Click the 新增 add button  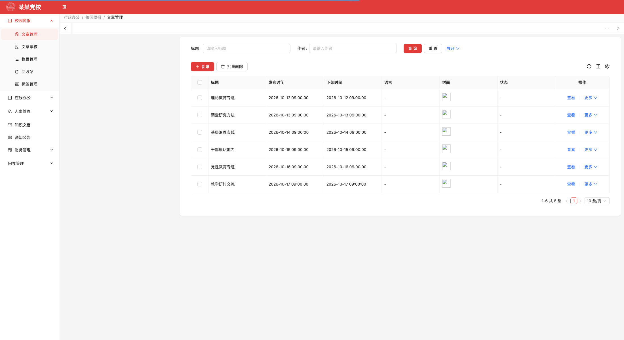pos(203,67)
